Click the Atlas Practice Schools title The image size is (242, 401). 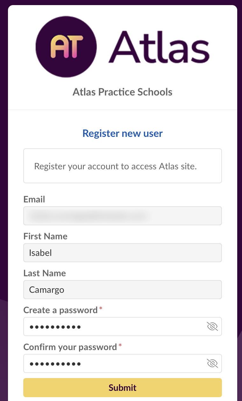coord(122,92)
